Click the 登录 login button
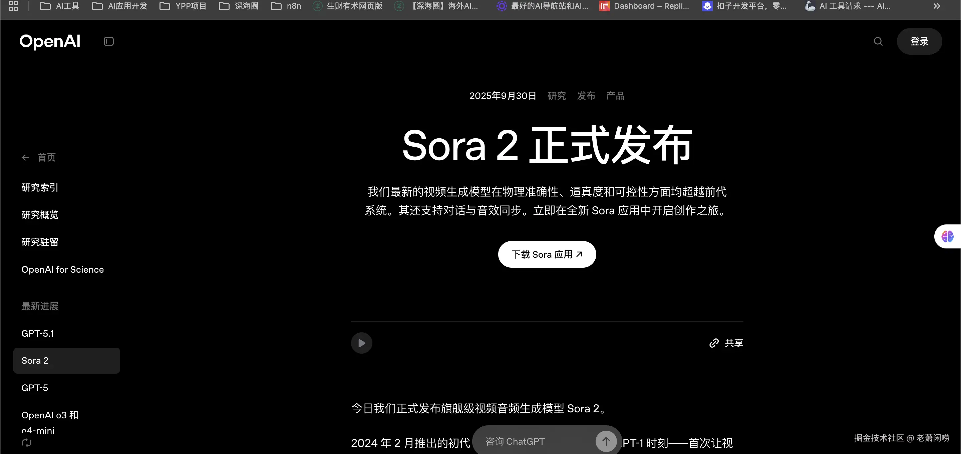The width and height of the screenshot is (961, 454). click(x=919, y=41)
